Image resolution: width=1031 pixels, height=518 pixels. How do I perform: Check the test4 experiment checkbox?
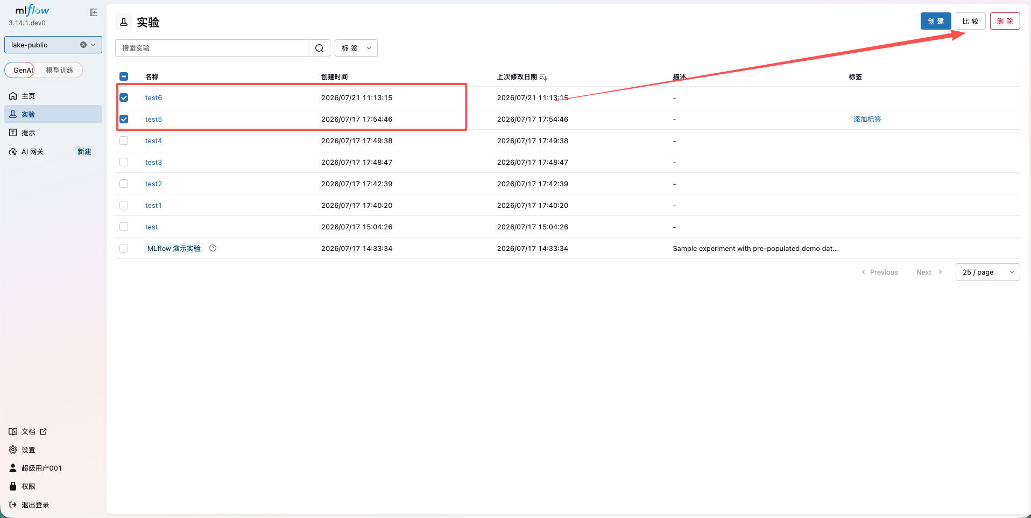(124, 141)
